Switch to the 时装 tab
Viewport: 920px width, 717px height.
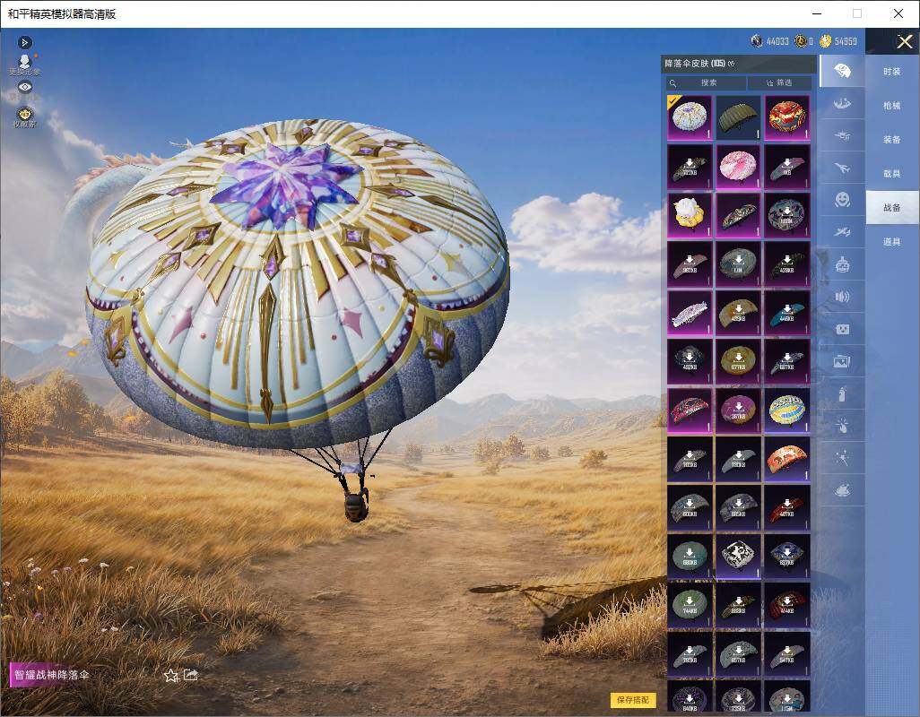[892, 72]
